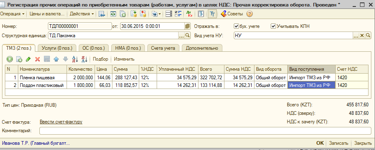Toggle the бух. учете checkbox
The height and width of the screenshot is (150, 375).
click(236, 26)
